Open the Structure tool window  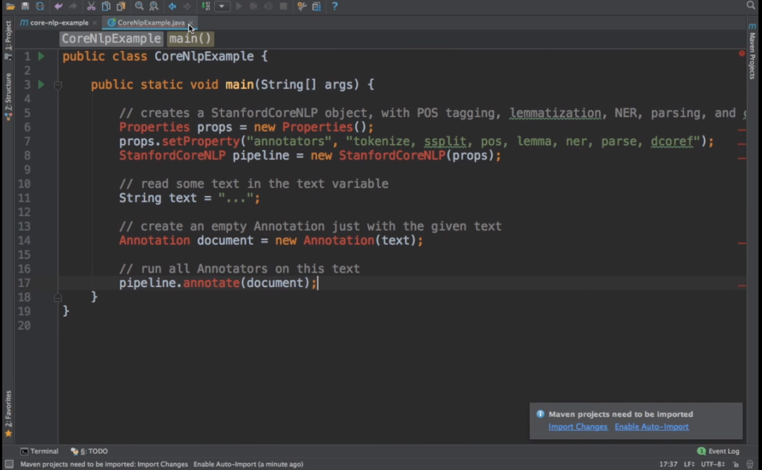tap(8, 96)
